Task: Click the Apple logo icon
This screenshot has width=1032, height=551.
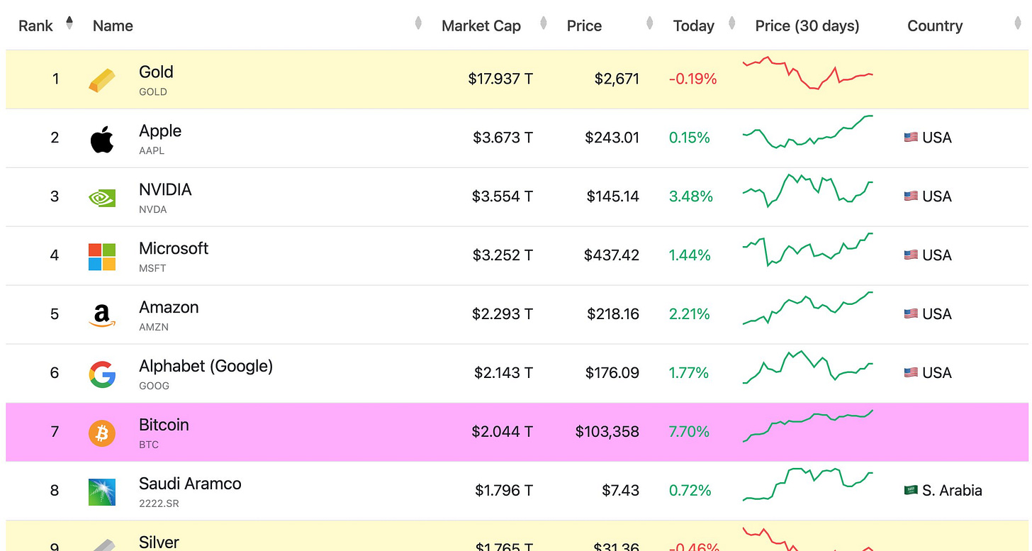Action: [x=102, y=139]
